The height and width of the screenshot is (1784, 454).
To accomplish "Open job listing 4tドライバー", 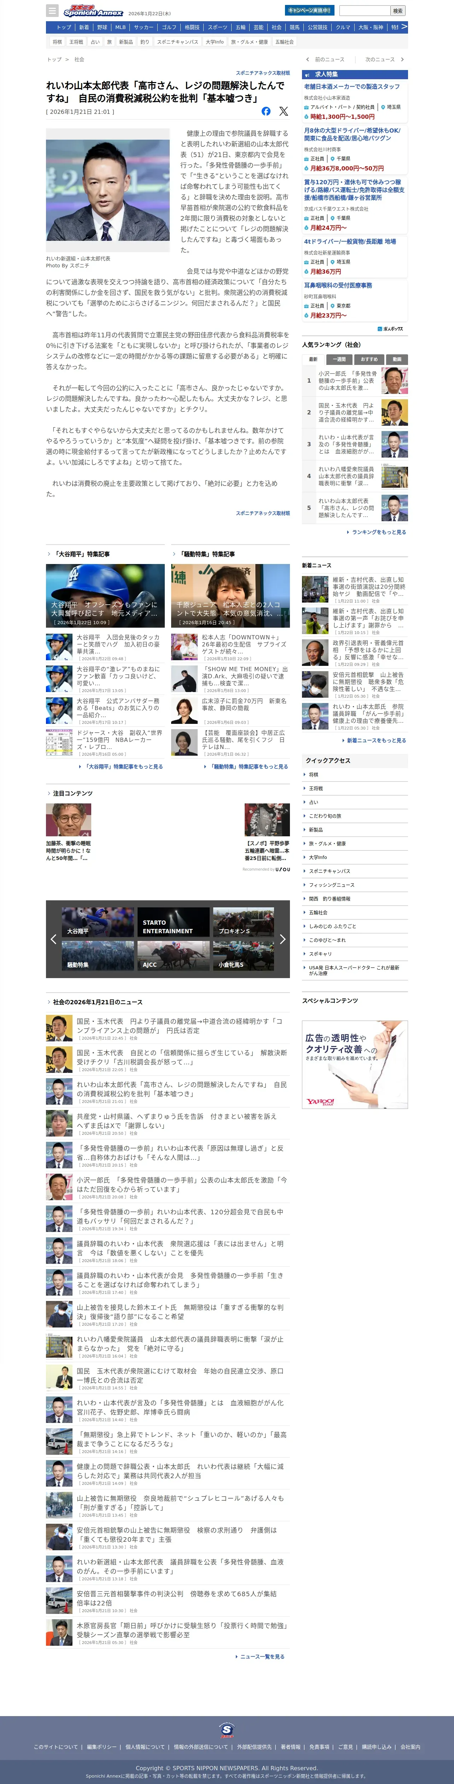I will 350,242.
